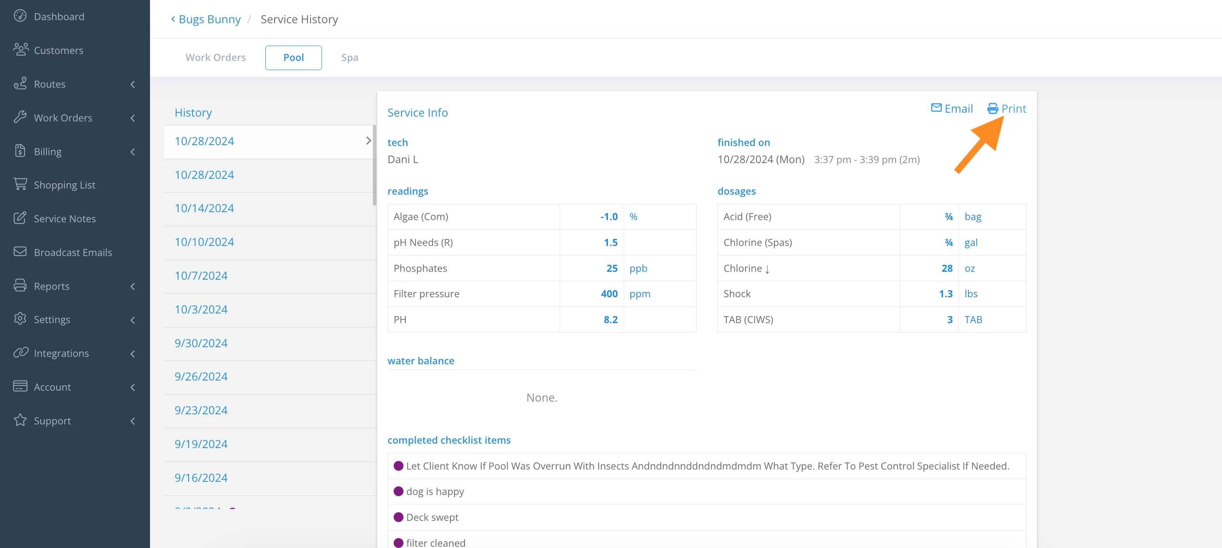Viewport: 1222px width, 548px height.
Task: Select the 9/30/2024 service date
Action: pos(200,343)
